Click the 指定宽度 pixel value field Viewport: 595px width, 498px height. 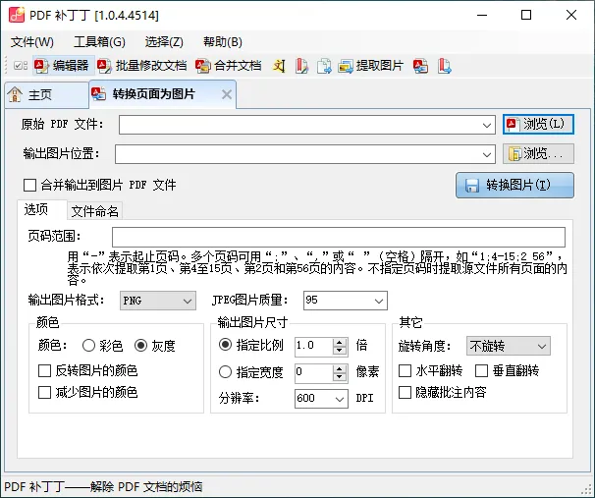click(x=314, y=372)
